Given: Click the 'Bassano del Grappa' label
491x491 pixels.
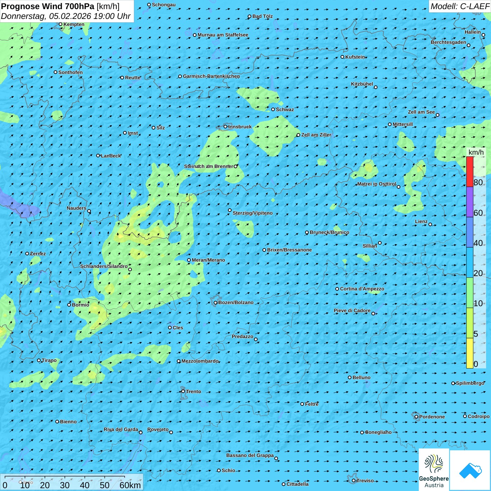Looking at the screenshot, I should coord(250,455).
